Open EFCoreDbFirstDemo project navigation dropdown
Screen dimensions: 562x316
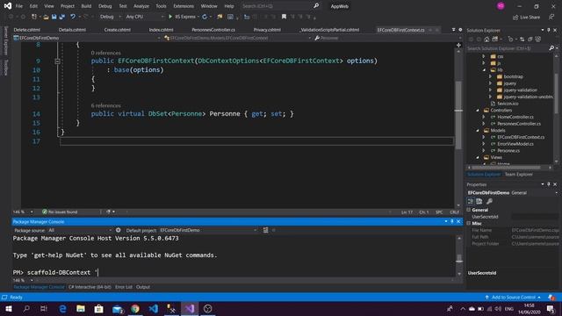click(87, 38)
